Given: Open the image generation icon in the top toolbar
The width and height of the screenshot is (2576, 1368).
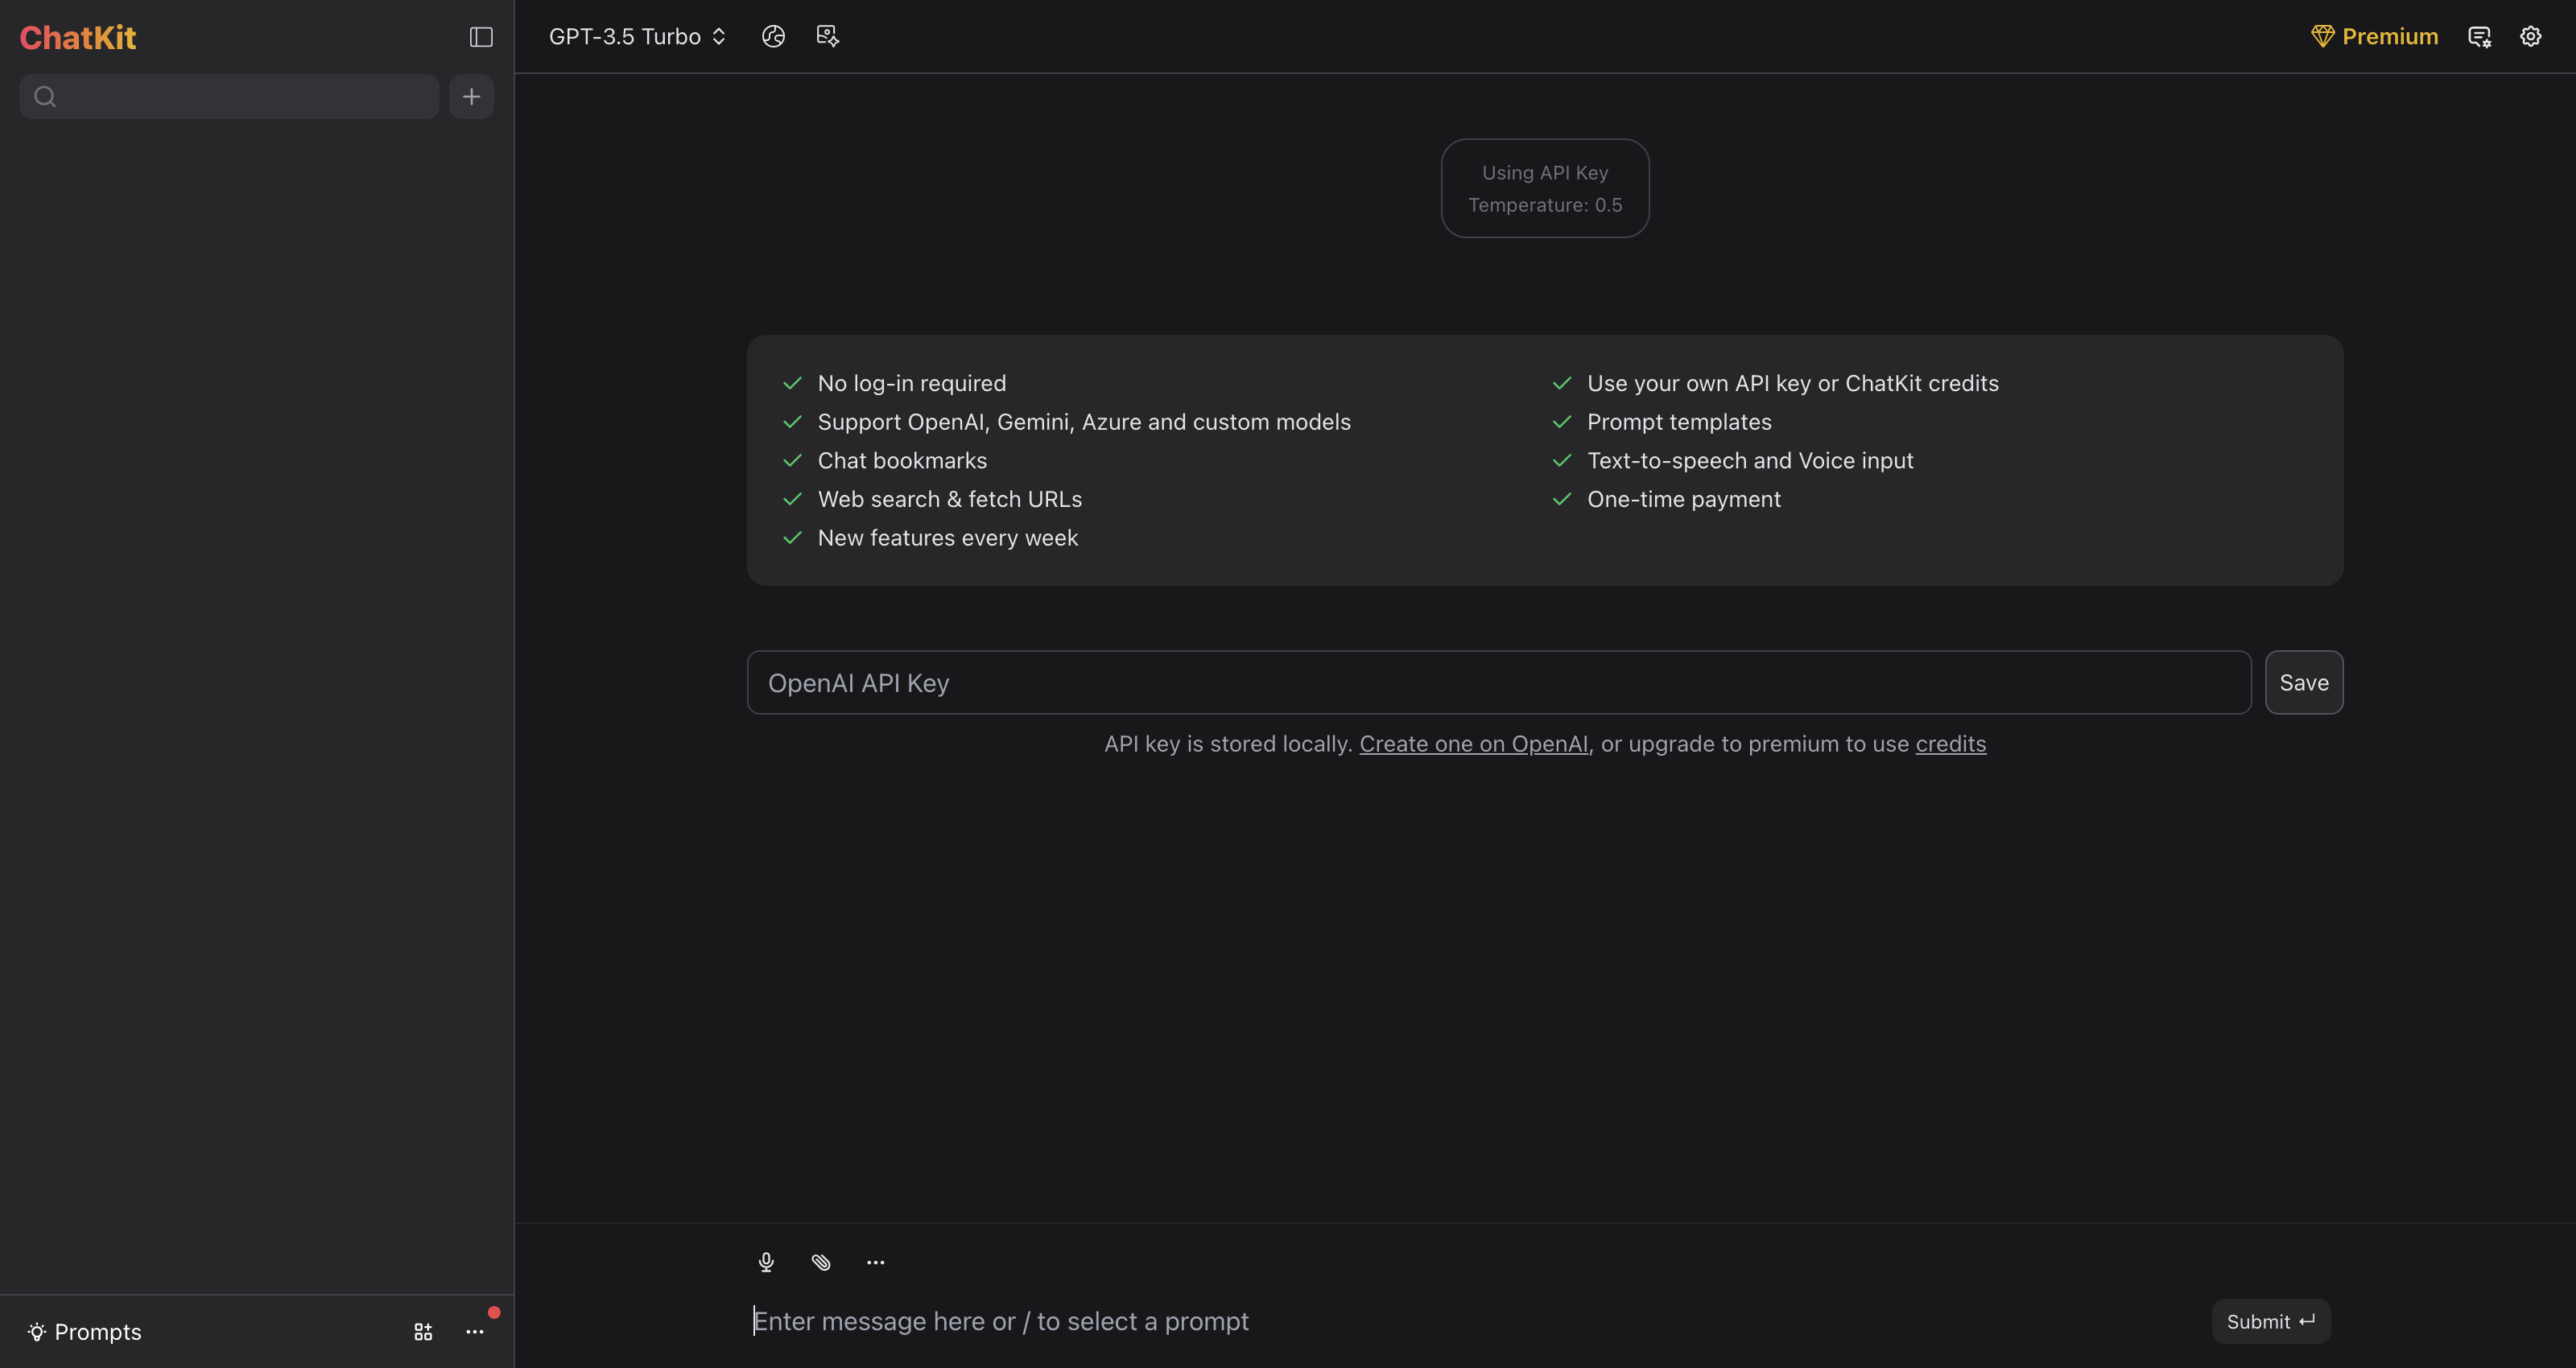Looking at the screenshot, I should click(828, 37).
